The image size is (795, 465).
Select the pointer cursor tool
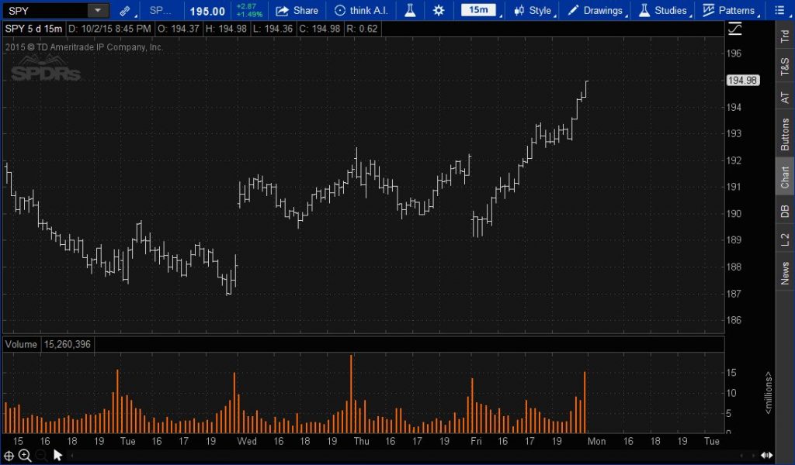point(57,456)
